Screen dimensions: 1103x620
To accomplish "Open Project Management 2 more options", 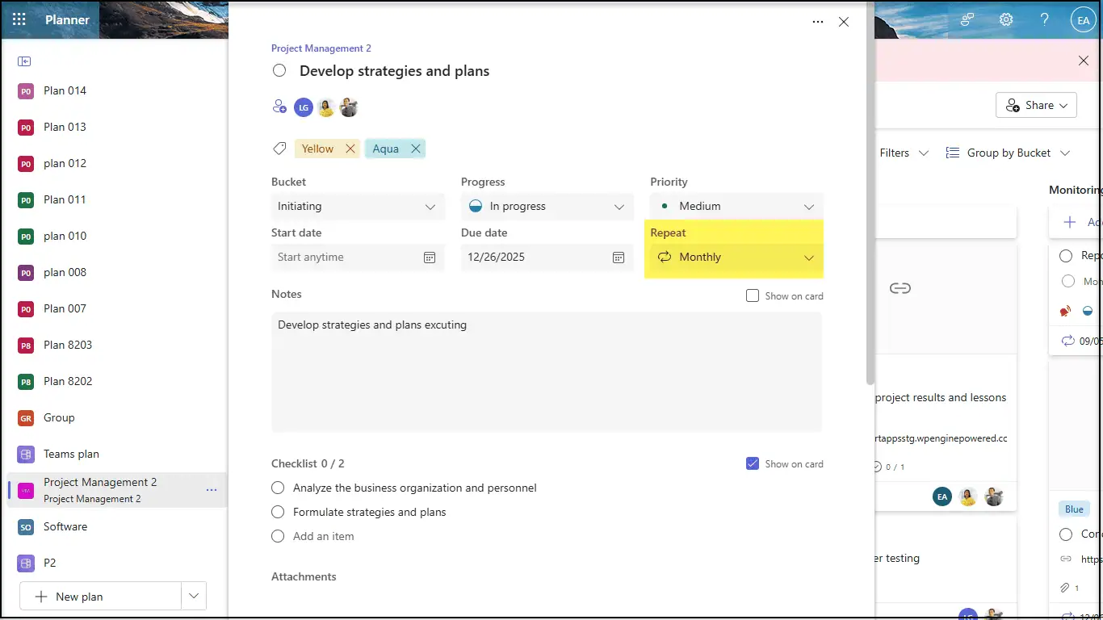I will [x=212, y=490].
